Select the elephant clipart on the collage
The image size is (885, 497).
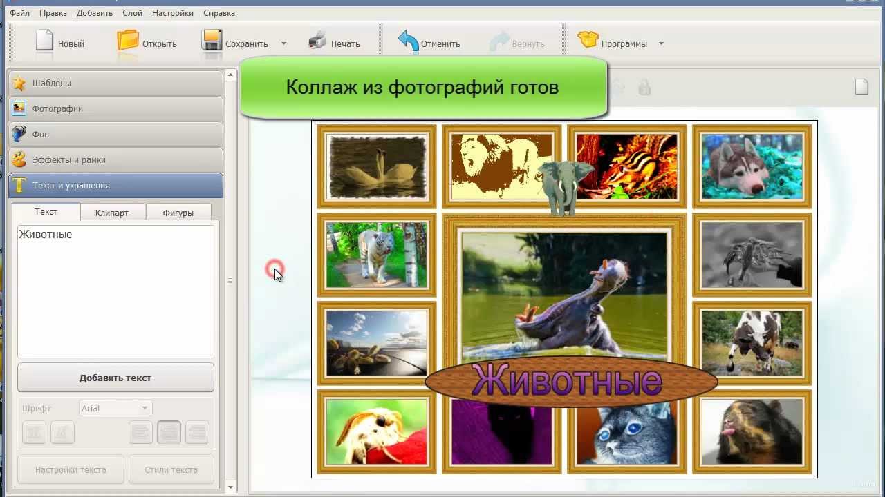click(x=566, y=187)
